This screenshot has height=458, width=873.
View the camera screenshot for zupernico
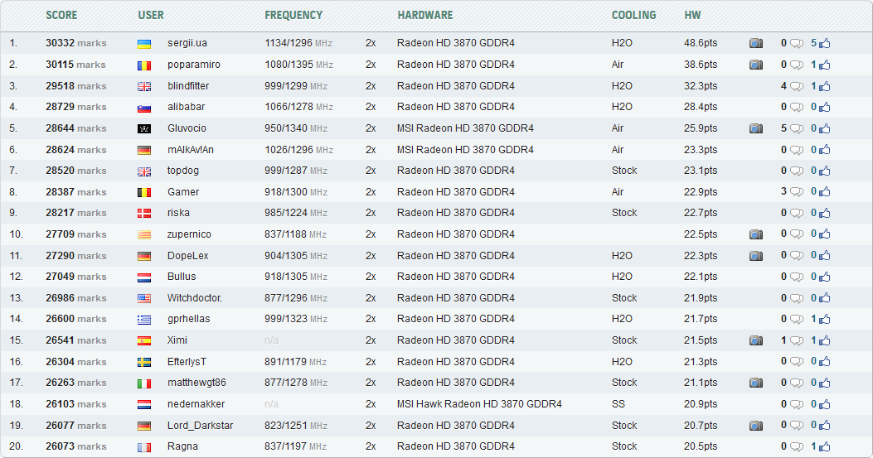[x=755, y=234]
